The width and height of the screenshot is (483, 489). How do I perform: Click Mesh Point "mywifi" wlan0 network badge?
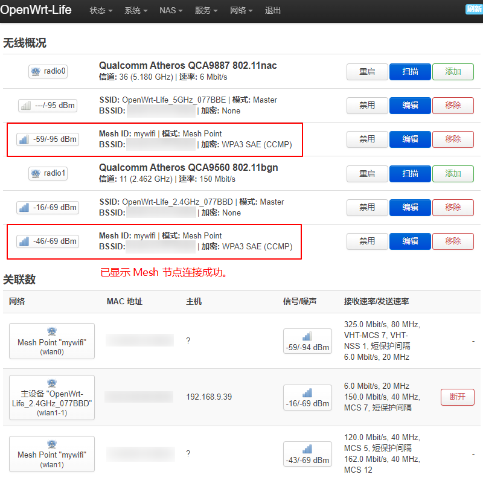tap(52, 341)
